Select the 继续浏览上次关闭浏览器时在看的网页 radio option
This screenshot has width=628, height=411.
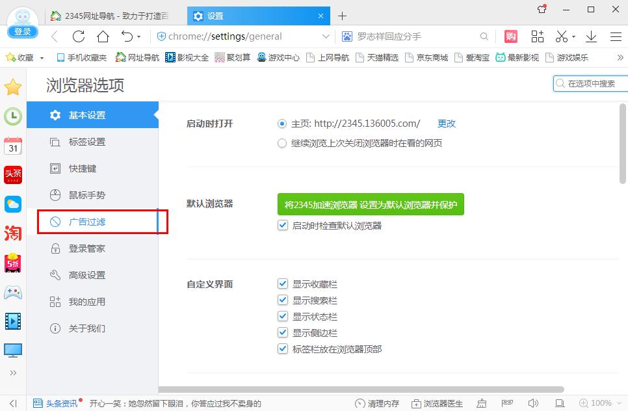(282, 142)
